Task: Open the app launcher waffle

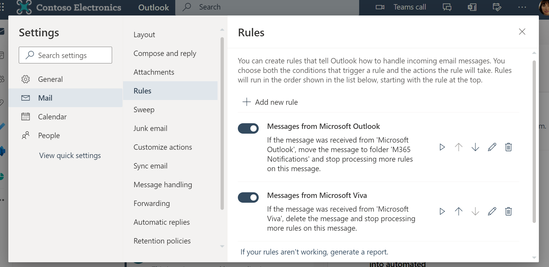Action: pos(2,7)
